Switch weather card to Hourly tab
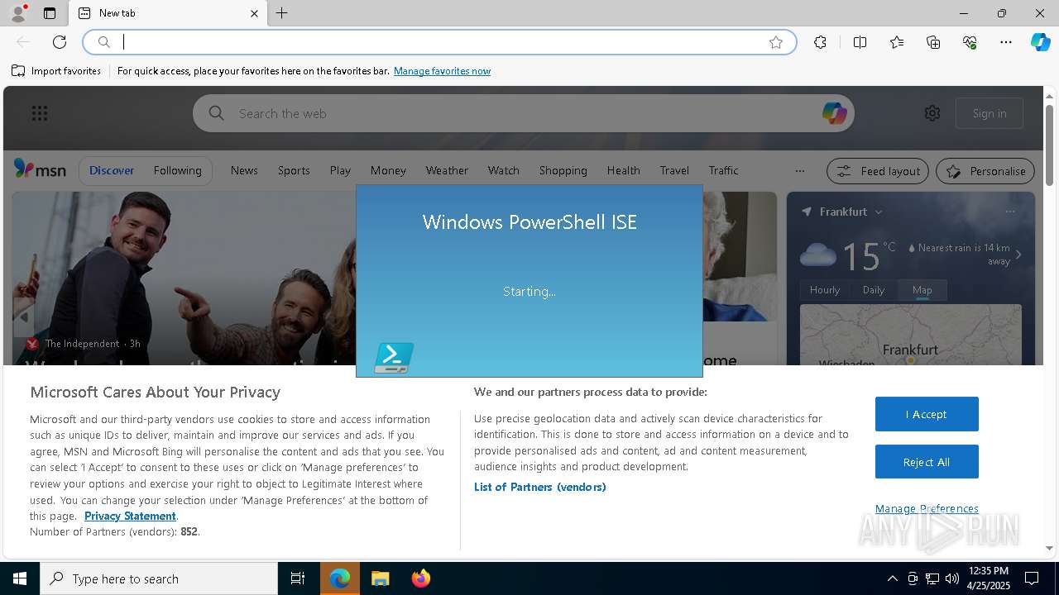The image size is (1059, 595). [825, 290]
